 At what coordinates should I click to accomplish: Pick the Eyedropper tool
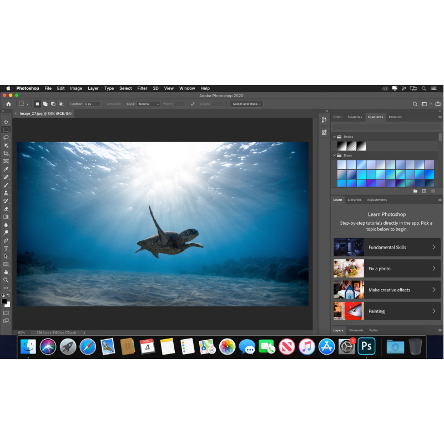coord(6,169)
